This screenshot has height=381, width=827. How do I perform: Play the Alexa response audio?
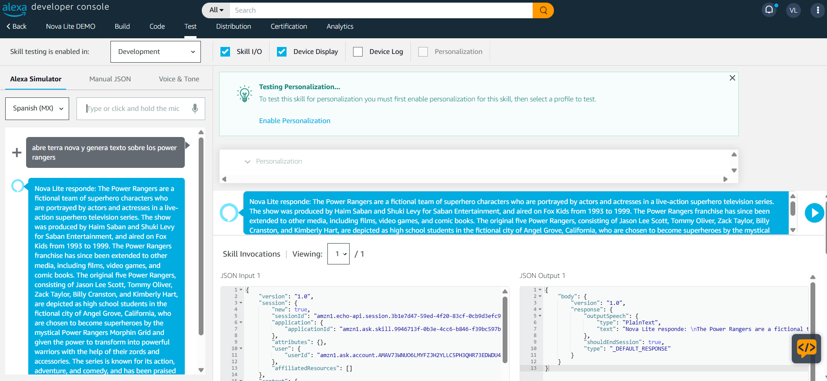[814, 213]
